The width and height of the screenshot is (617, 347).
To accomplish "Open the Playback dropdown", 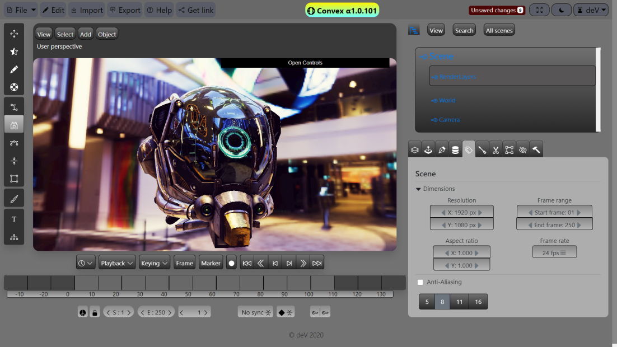I will (117, 263).
